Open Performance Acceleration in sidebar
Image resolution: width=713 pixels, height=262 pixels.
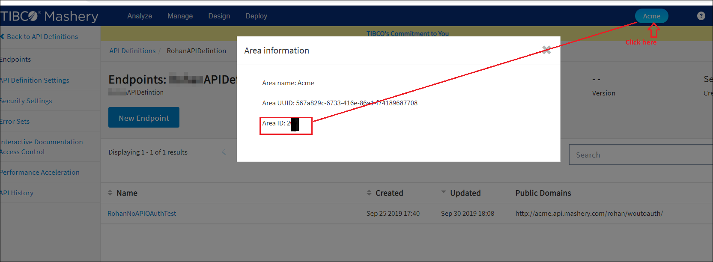(x=40, y=172)
